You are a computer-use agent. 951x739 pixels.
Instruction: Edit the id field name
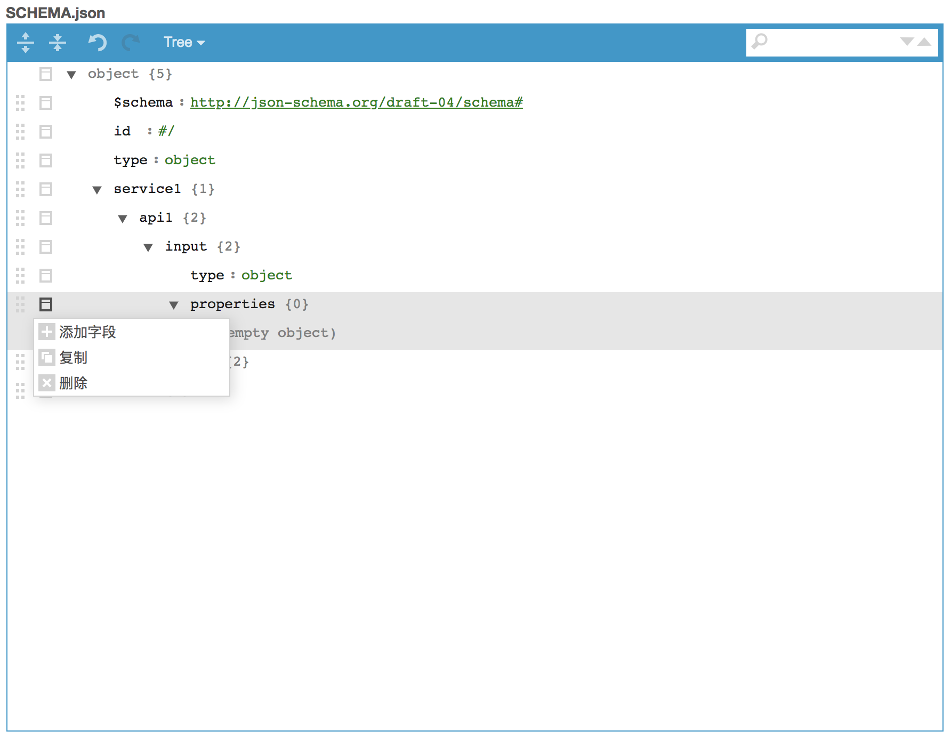coord(122,131)
